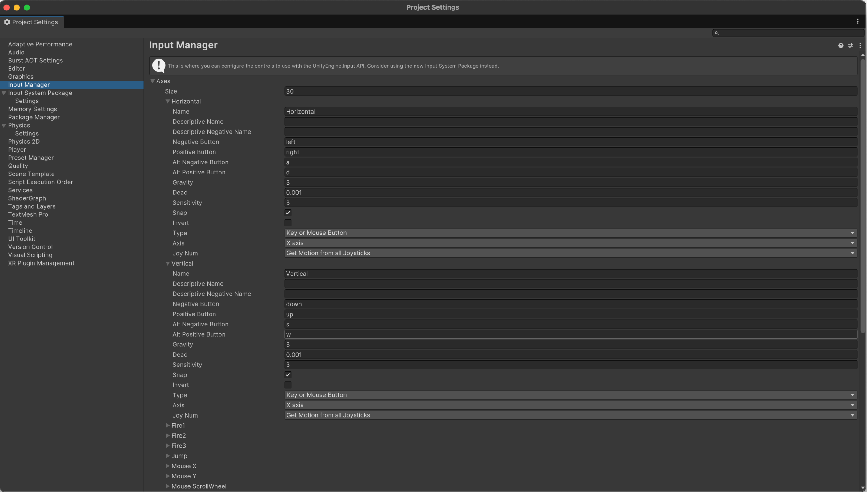
Task: Open the Vertical Type dropdown
Action: 571,395
